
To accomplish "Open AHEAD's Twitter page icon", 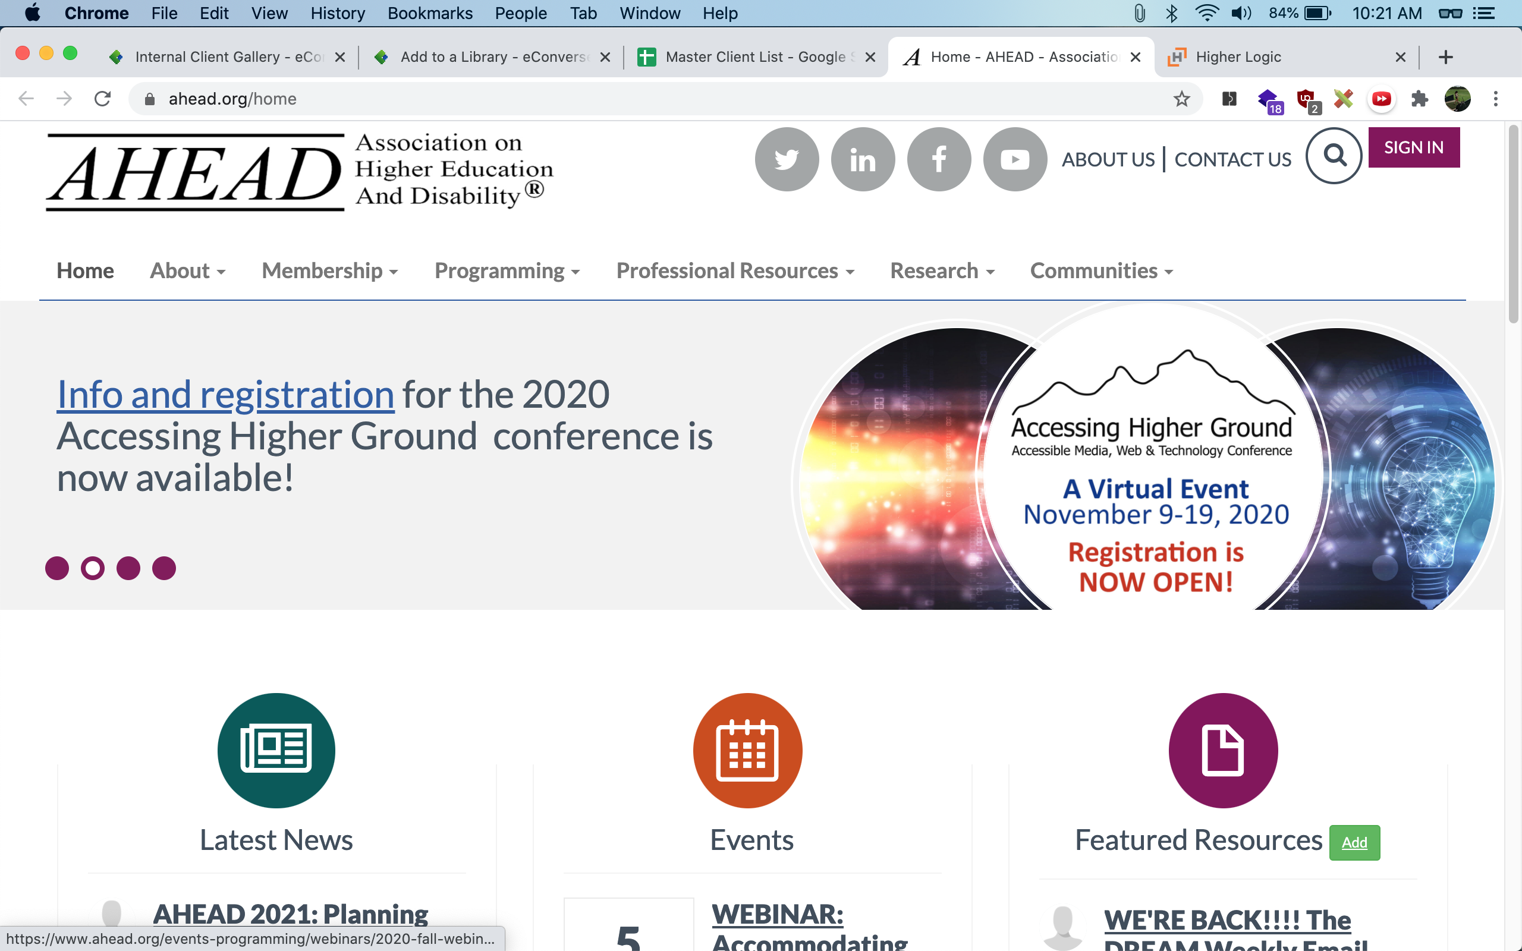I will (x=786, y=160).
